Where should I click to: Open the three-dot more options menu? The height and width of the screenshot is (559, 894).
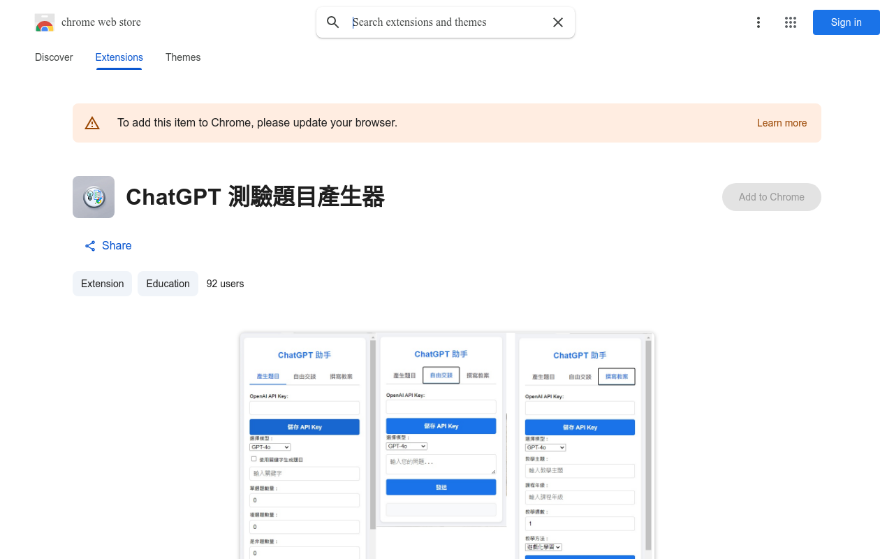point(759,22)
